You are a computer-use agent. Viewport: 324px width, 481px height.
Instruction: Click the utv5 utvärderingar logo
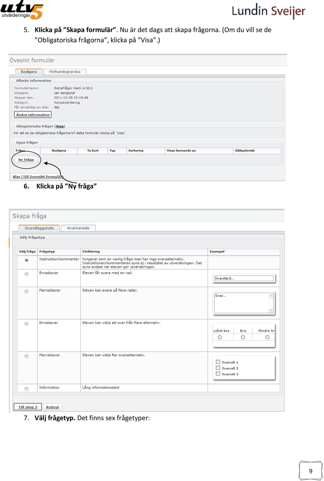22,9
